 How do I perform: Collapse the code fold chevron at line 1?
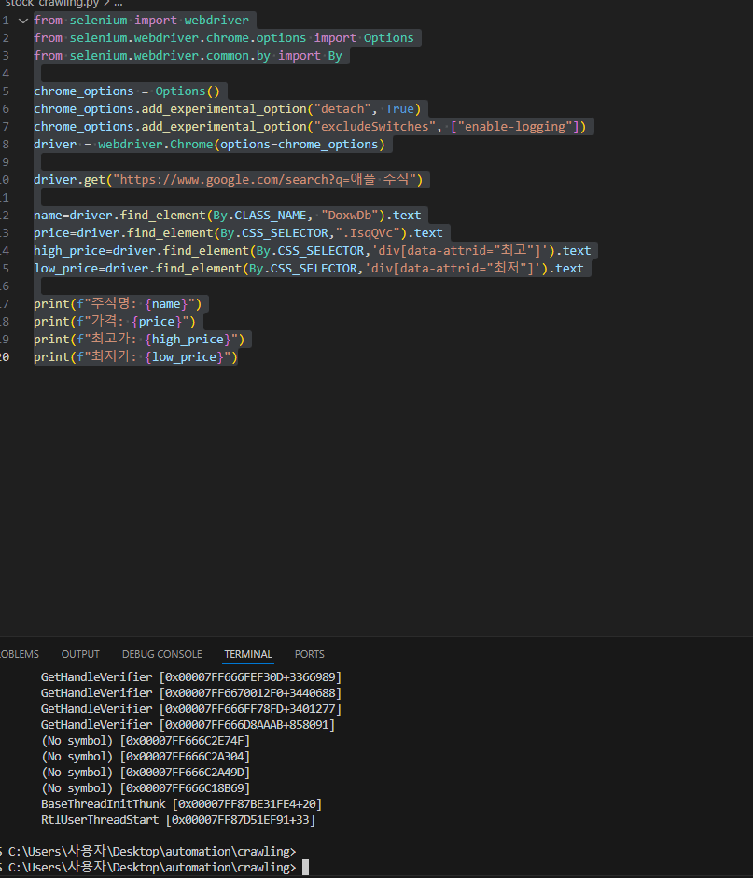pyautogui.click(x=23, y=21)
